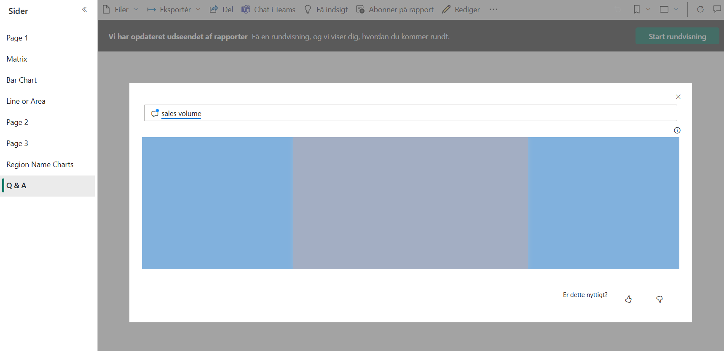Click the bookmark icon
The height and width of the screenshot is (351, 724).
[x=637, y=9]
